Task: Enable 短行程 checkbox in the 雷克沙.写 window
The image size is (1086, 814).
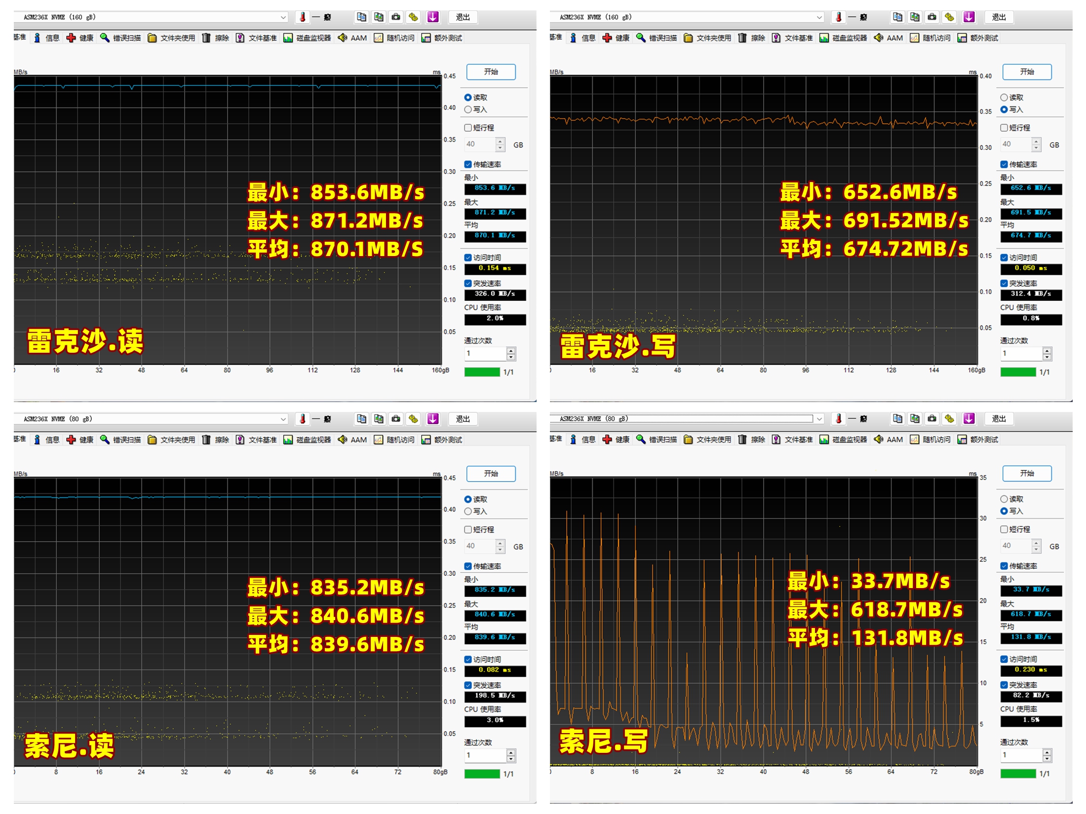Action: pyautogui.click(x=1004, y=128)
